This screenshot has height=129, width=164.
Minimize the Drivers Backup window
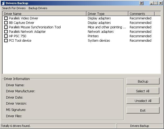(151, 3)
